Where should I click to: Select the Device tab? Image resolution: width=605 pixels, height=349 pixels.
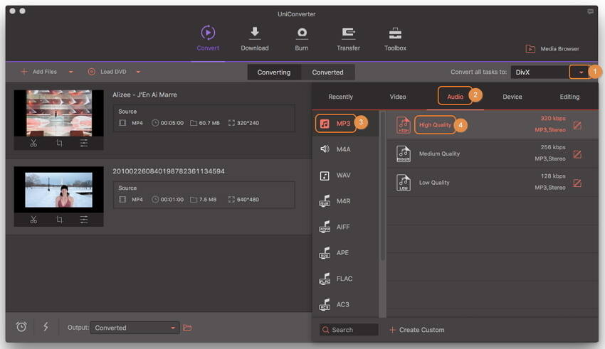point(512,97)
